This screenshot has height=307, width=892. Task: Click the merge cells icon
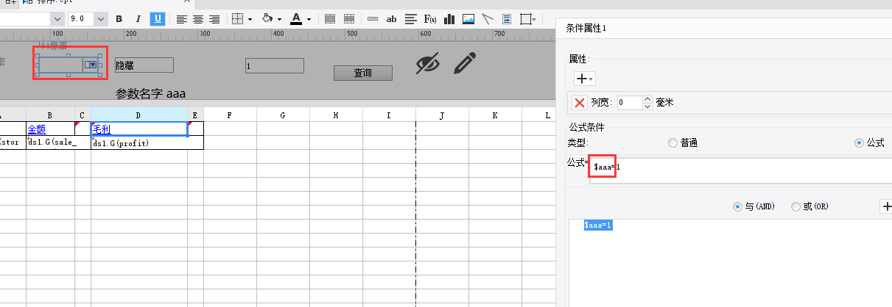(330, 19)
